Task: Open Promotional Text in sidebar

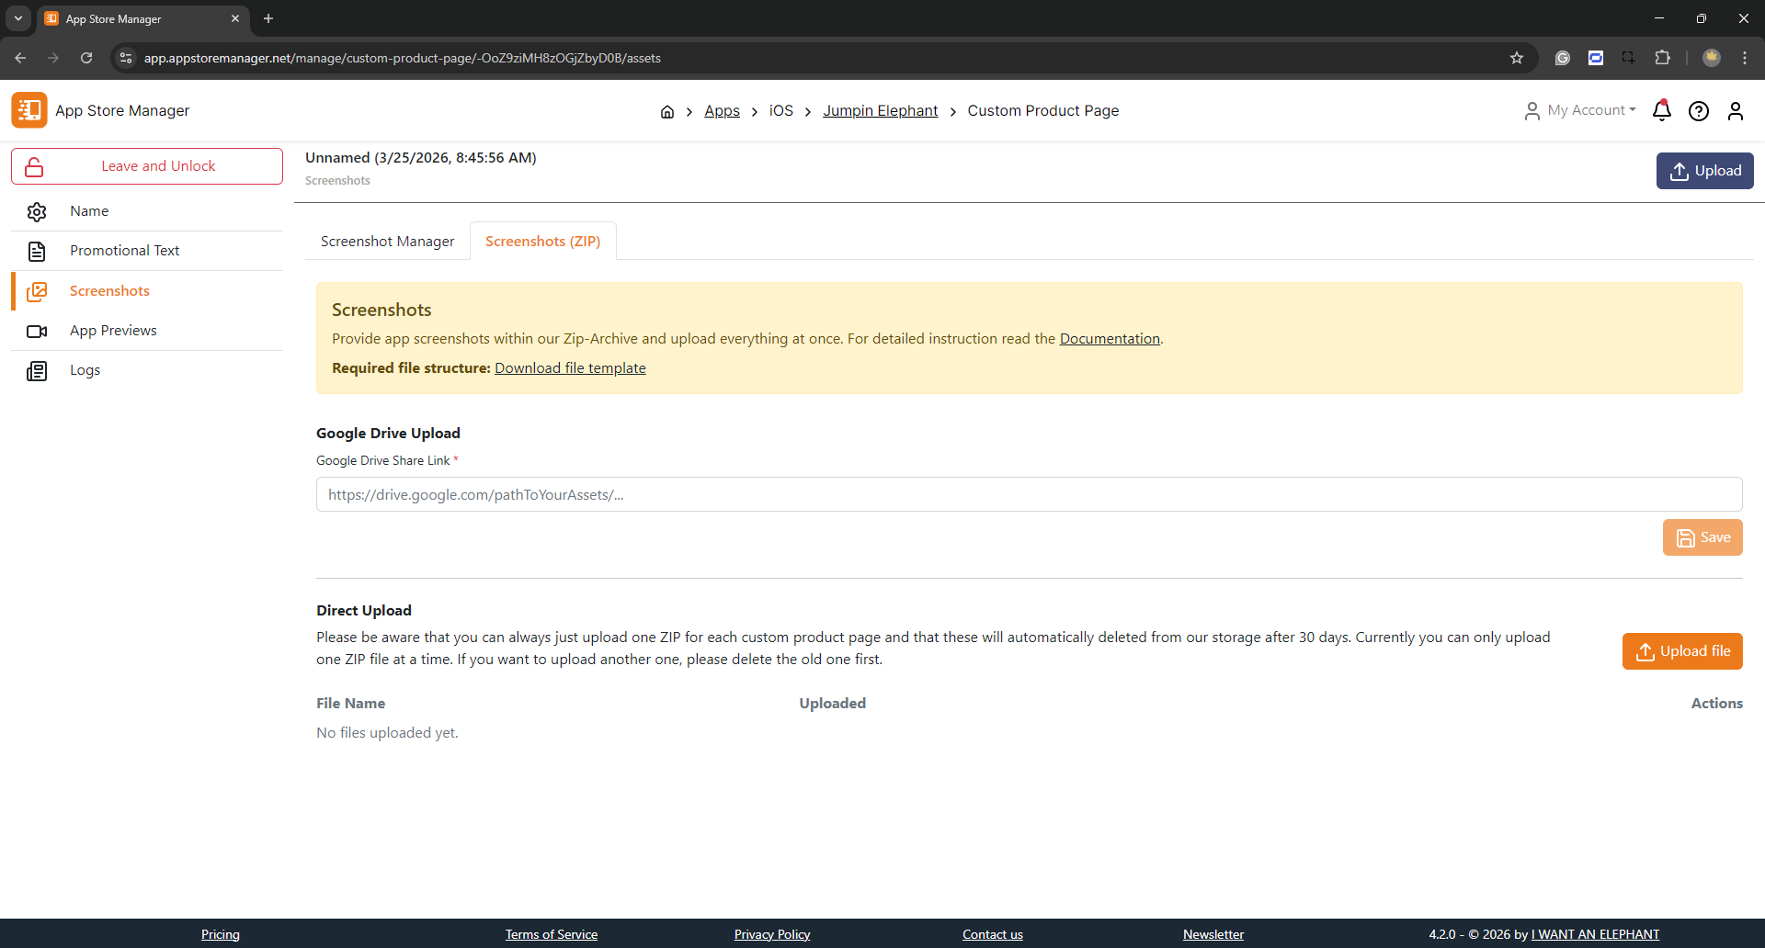Action: pyautogui.click(x=124, y=251)
